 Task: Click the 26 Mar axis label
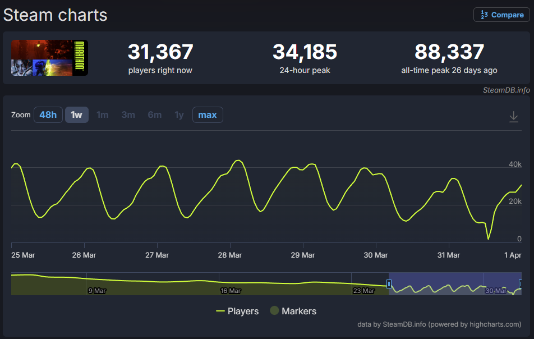click(84, 255)
